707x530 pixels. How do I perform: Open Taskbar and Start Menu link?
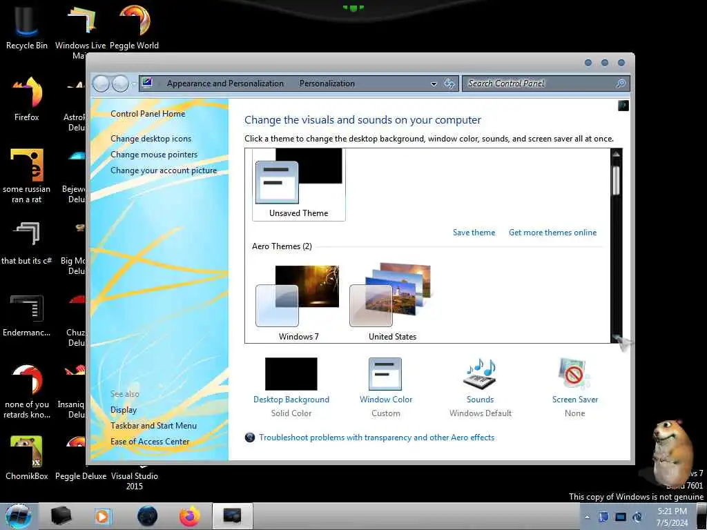click(153, 425)
